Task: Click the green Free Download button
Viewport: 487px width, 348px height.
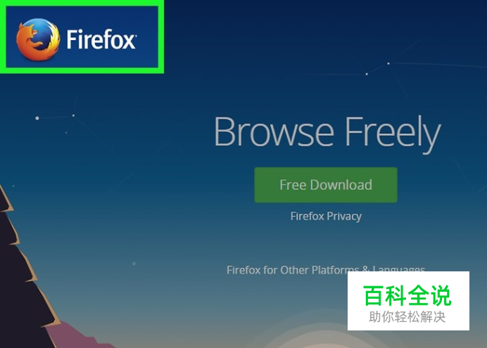Action: tap(326, 185)
